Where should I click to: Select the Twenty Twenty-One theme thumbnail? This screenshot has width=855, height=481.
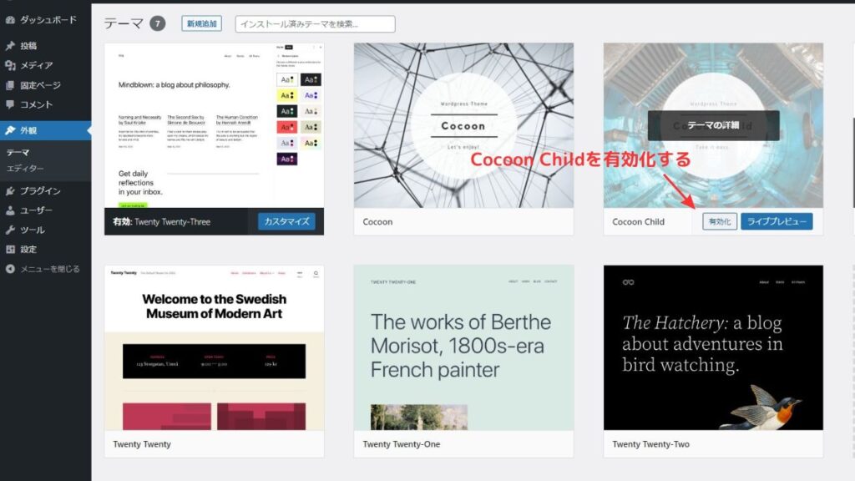click(463, 348)
